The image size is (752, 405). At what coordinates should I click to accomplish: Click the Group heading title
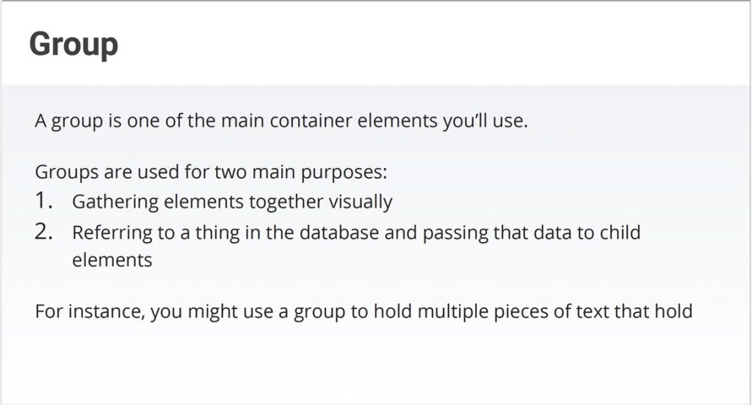pos(73,45)
